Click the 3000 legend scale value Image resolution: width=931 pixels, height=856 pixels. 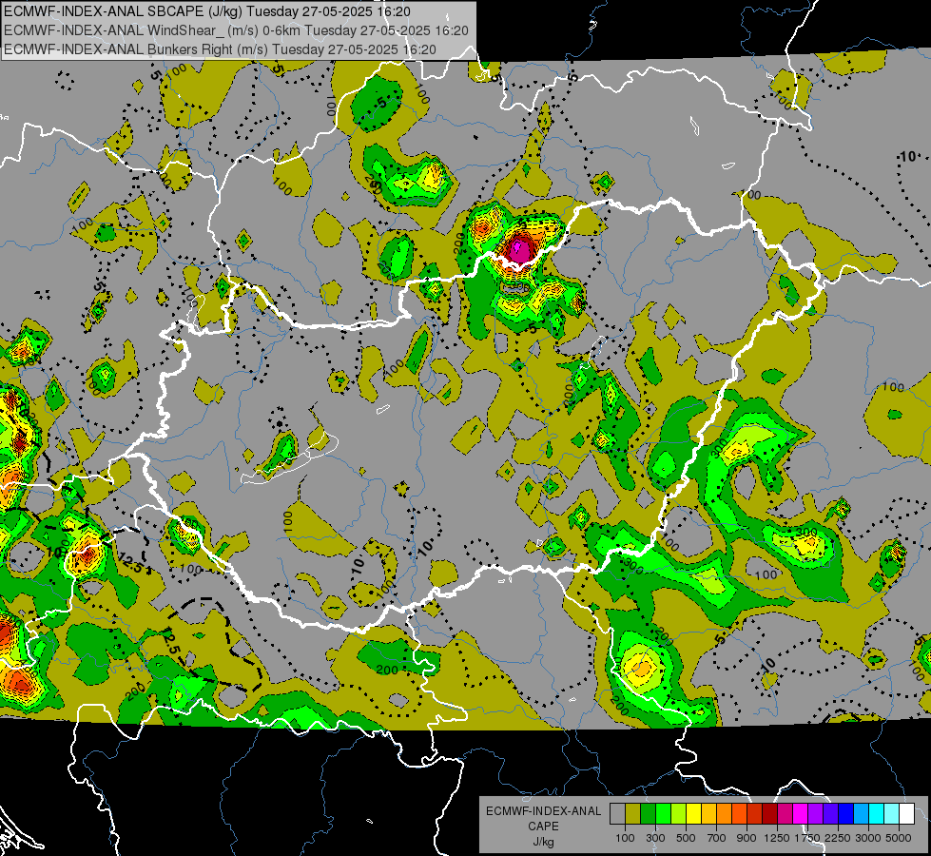[x=868, y=838]
